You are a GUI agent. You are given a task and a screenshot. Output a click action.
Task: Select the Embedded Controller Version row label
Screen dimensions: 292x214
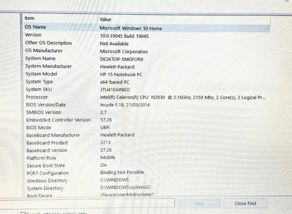(x=58, y=120)
